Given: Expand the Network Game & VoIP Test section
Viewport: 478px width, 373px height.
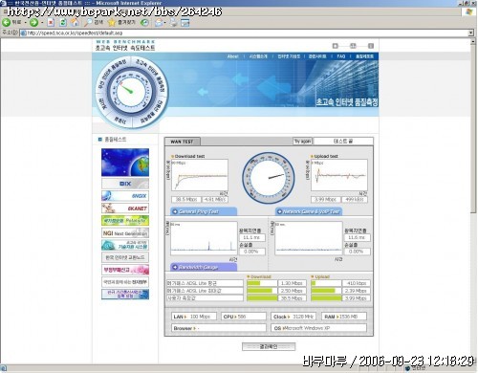Looking at the screenshot, I should 309,211.
